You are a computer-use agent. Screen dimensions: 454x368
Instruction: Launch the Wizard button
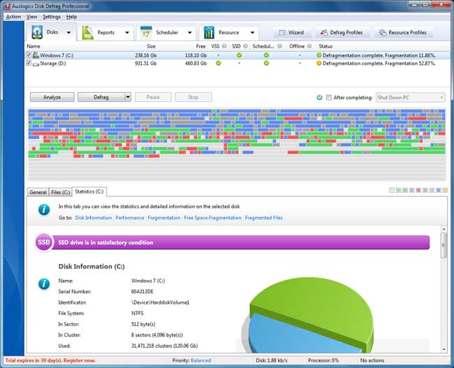(x=291, y=32)
